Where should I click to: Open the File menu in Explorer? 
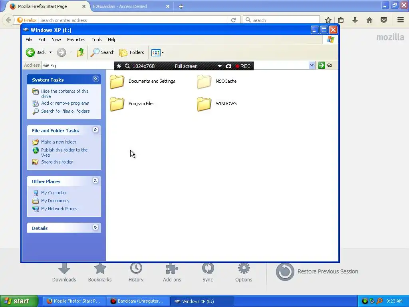pyautogui.click(x=29, y=40)
